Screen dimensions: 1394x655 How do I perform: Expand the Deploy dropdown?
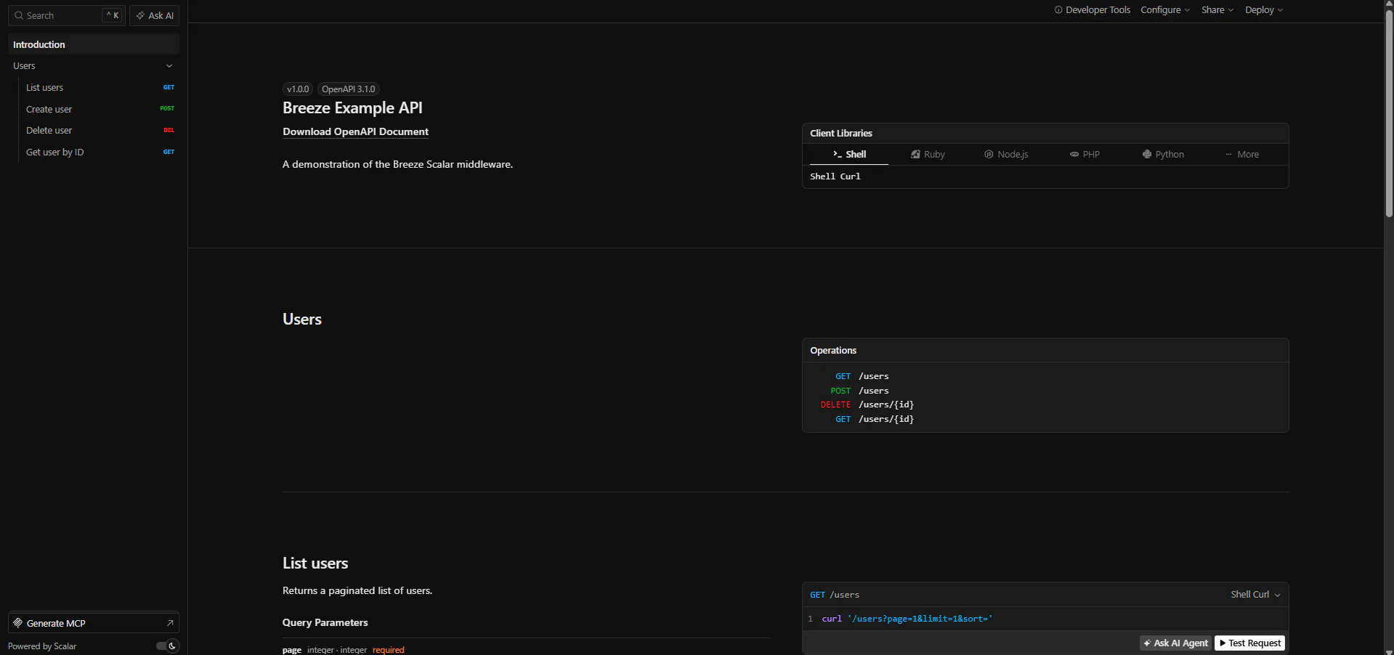point(1264,10)
